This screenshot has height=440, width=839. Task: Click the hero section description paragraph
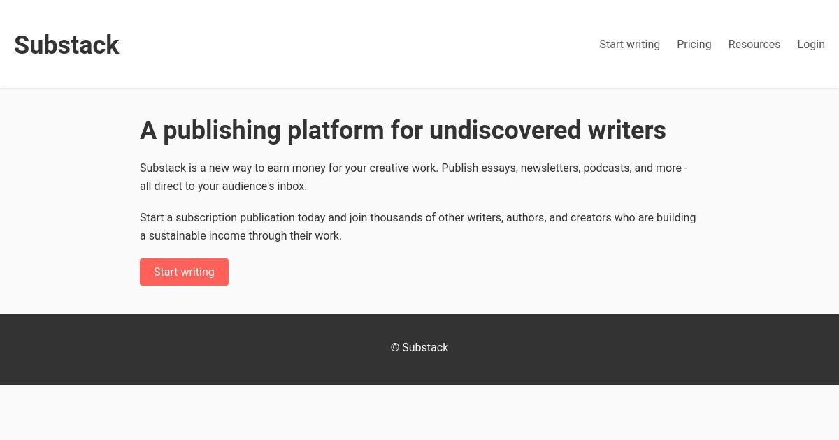tap(414, 177)
